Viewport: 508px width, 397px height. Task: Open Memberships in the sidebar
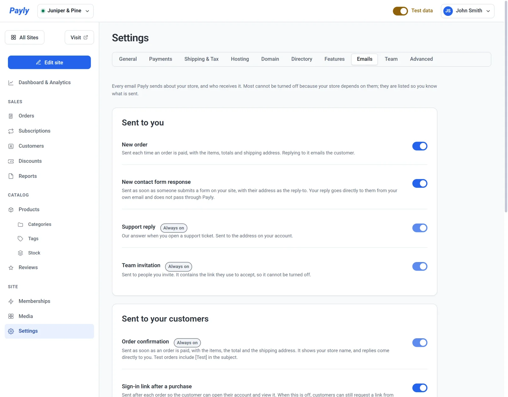point(49,301)
